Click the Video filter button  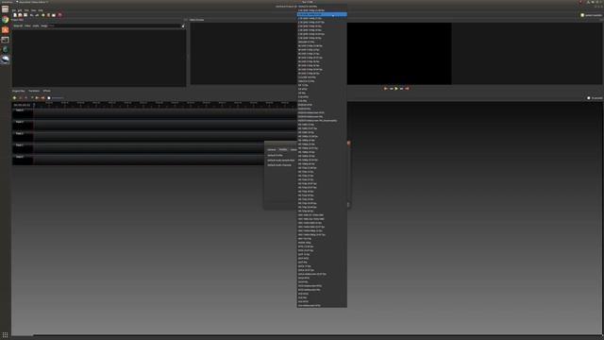(x=27, y=25)
